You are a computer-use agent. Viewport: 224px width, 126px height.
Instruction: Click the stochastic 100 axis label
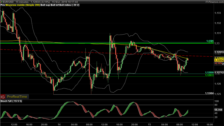point(217,101)
